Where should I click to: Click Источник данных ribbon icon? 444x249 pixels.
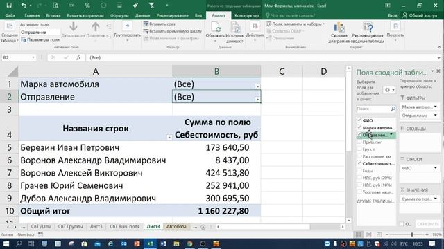(x=235, y=28)
